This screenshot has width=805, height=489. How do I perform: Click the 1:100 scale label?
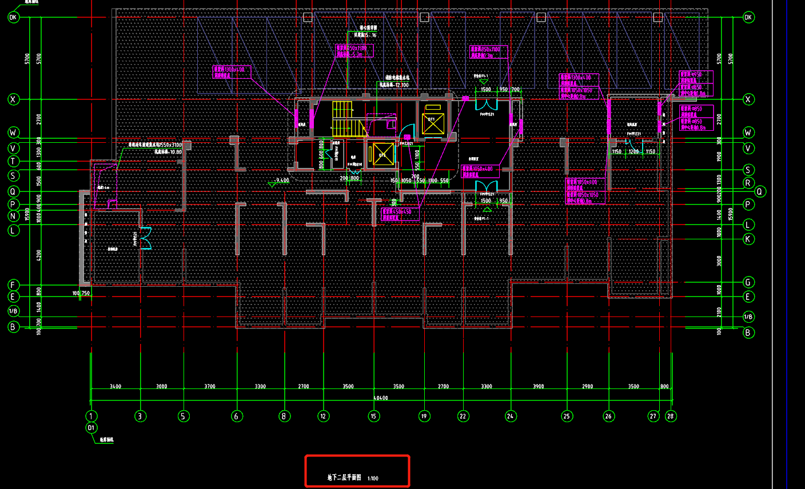click(x=373, y=479)
